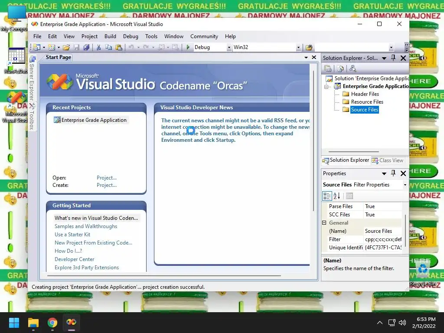This screenshot has height=333, width=444.
Task: Close the Start Page document tab
Action: 314,57
